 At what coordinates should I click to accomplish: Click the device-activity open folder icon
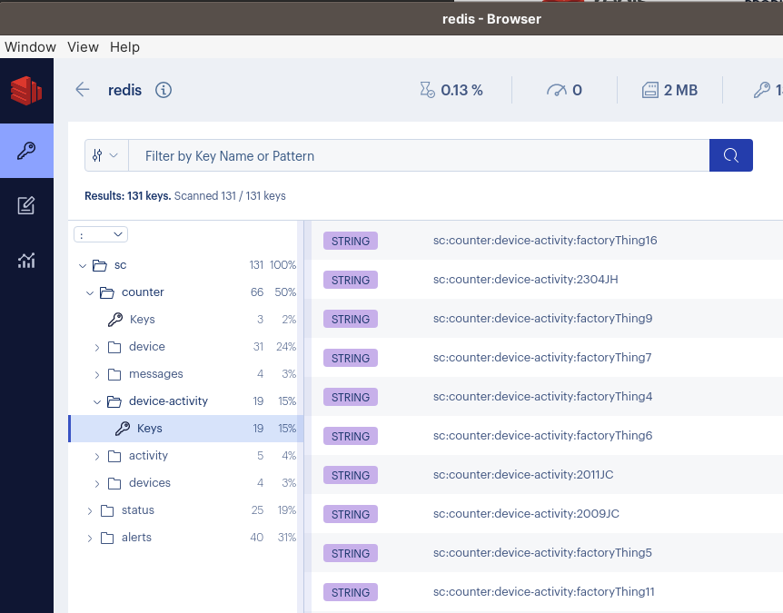tap(114, 401)
